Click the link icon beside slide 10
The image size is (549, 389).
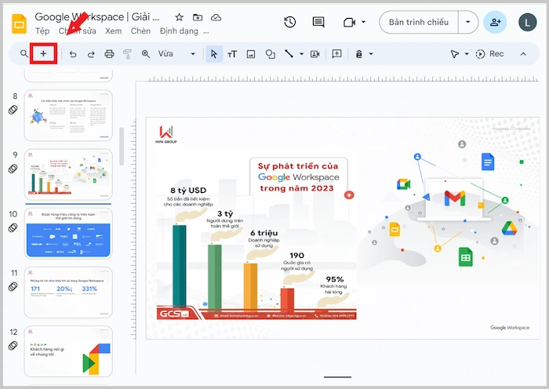point(13,227)
